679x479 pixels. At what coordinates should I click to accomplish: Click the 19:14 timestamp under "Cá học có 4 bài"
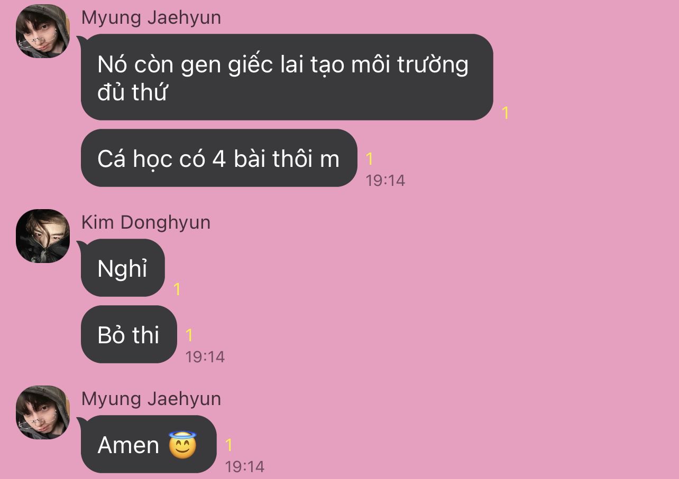pos(386,181)
